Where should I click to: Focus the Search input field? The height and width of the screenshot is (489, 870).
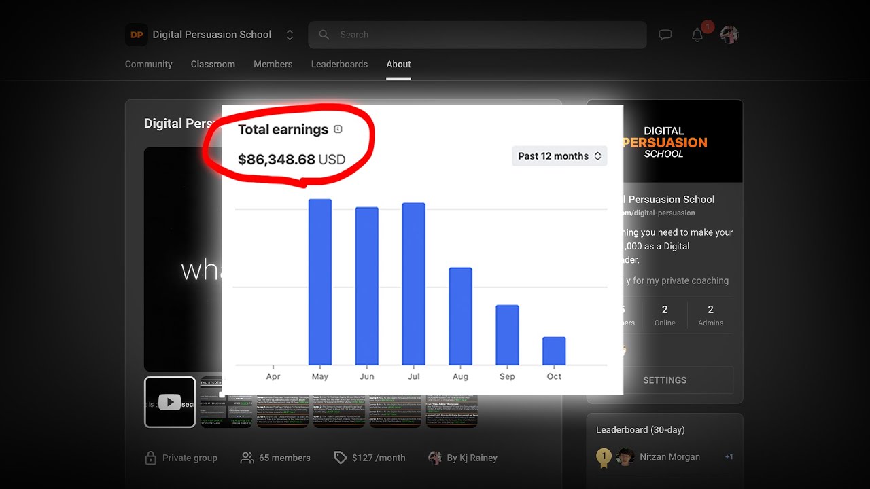click(477, 35)
